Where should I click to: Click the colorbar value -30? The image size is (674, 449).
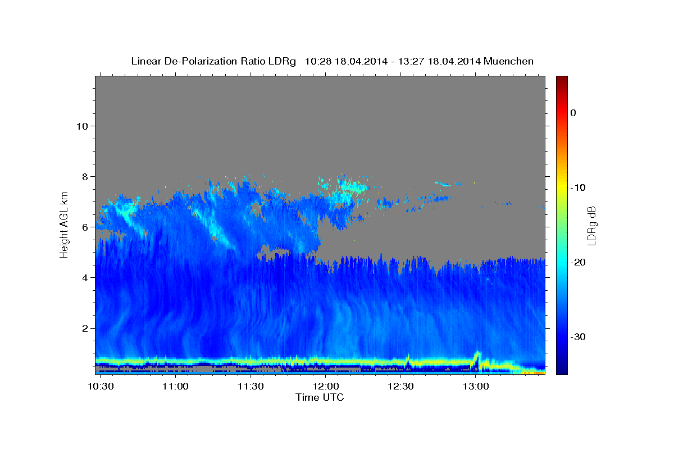[578, 337]
